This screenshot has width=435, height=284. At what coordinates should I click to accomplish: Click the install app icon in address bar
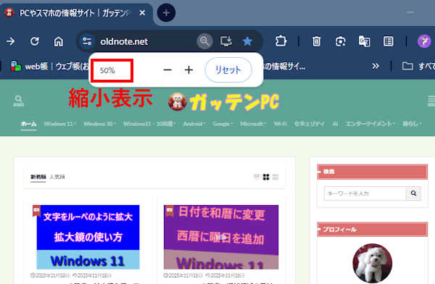(225, 41)
